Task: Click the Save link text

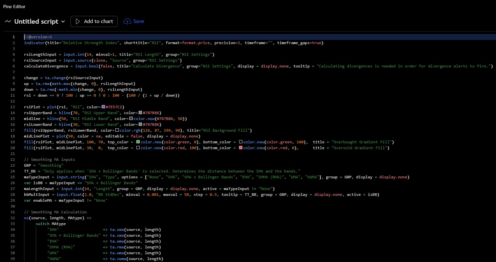Action: pyautogui.click(x=139, y=21)
